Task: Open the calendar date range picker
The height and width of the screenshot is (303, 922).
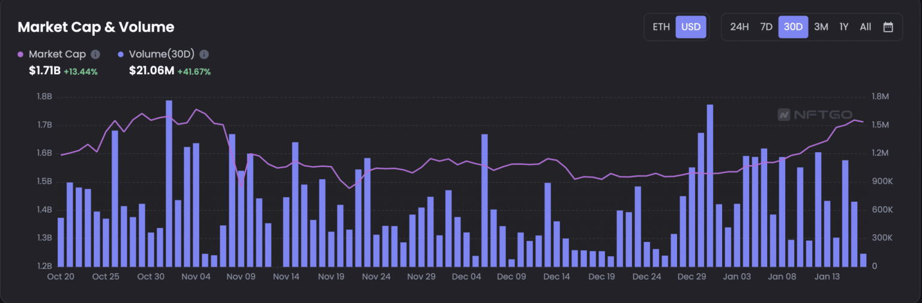Action: pos(888,27)
